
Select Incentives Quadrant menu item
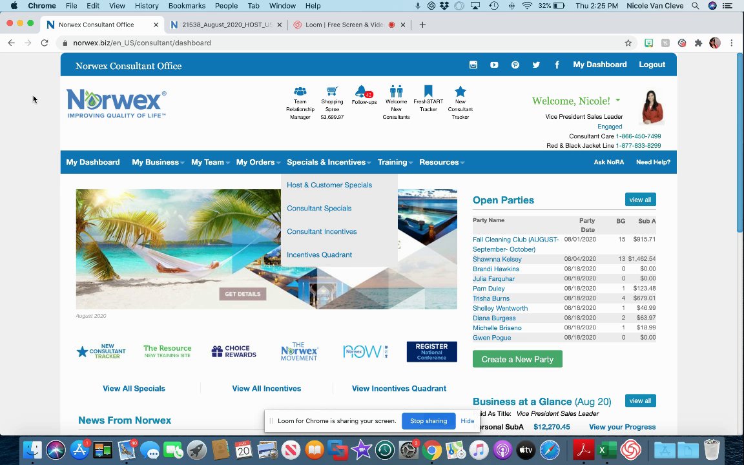pos(319,255)
